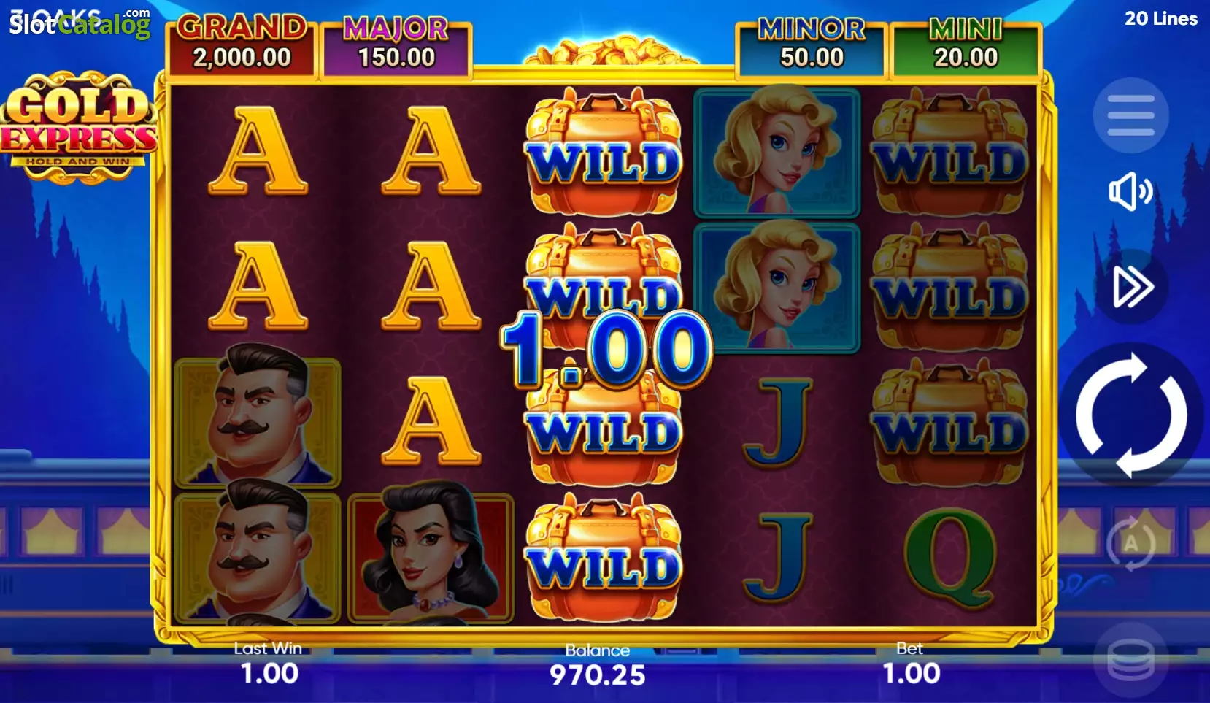Open the SlotCatalog.com watermark link
1210x703 pixels.
tap(80, 23)
